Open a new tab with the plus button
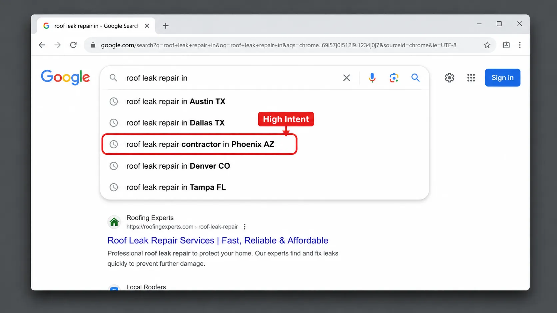This screenshot has height=313, width=557. (166, 26)
